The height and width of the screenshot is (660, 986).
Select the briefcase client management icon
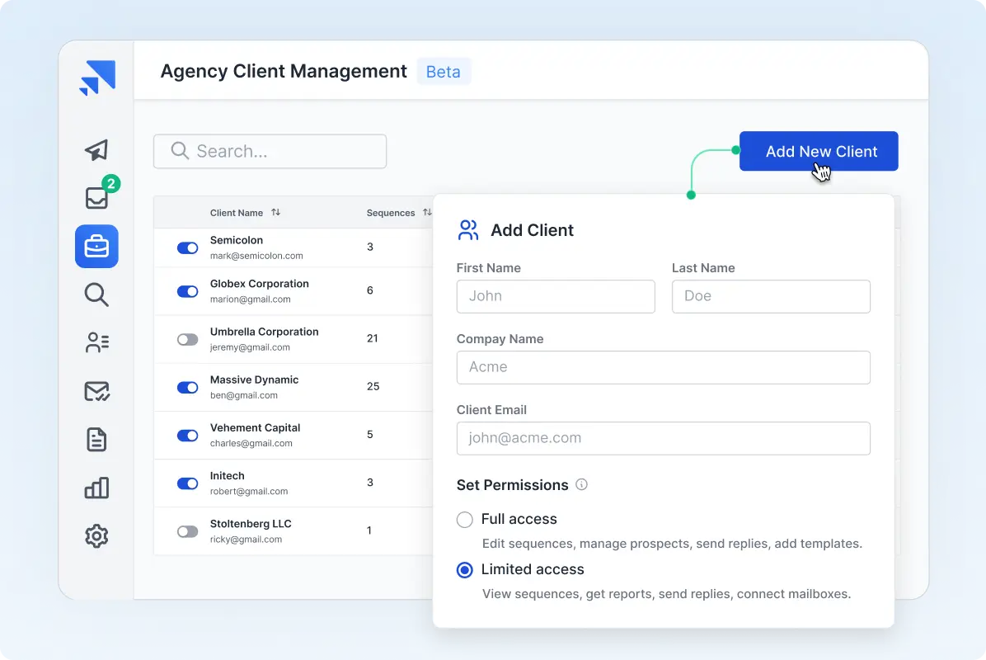coord(96,247)
